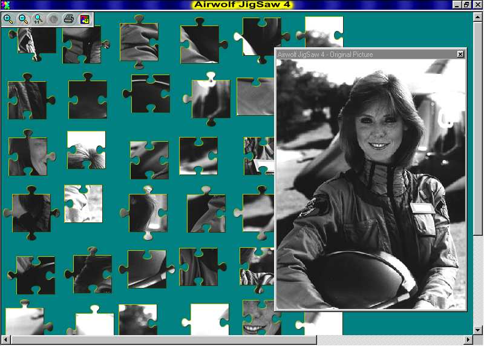The width and height of the screenshot is (484, 346).
Task: Pick the flat gray fabric piece beside preview window
Action: click(255, 96)
